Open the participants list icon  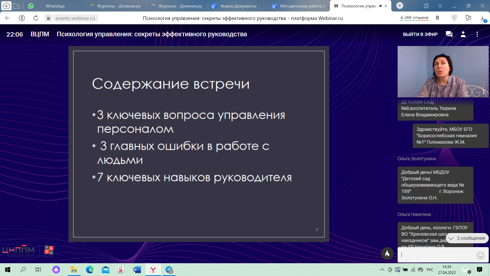(x=463, y=34)
